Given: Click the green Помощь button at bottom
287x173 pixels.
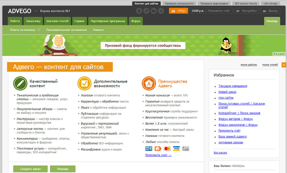Looking at the screenshot, I should pos(63,169).
